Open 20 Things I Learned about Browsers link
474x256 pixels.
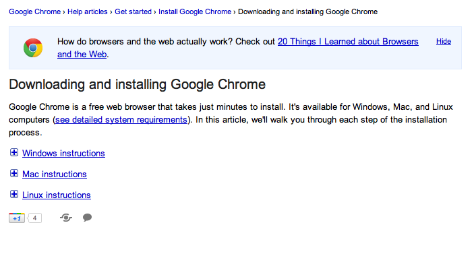point(348,41)
